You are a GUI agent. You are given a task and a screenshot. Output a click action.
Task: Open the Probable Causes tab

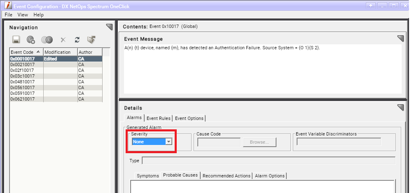tap(180, 175)
